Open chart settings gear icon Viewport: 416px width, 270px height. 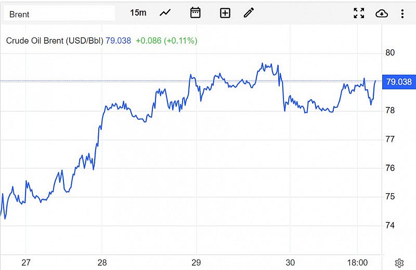point(399,263)
